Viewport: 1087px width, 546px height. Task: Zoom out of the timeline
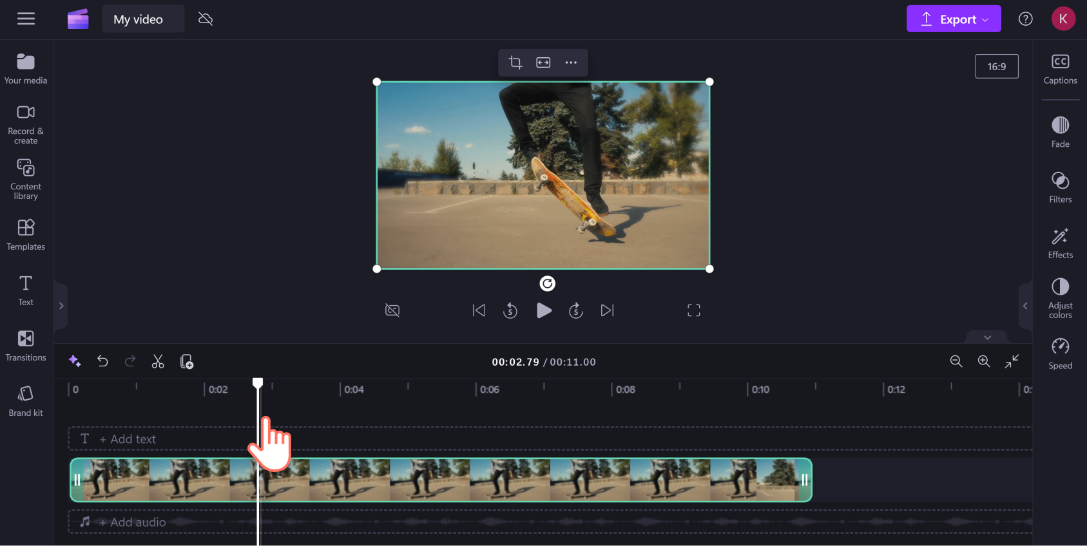click(956, 361)
